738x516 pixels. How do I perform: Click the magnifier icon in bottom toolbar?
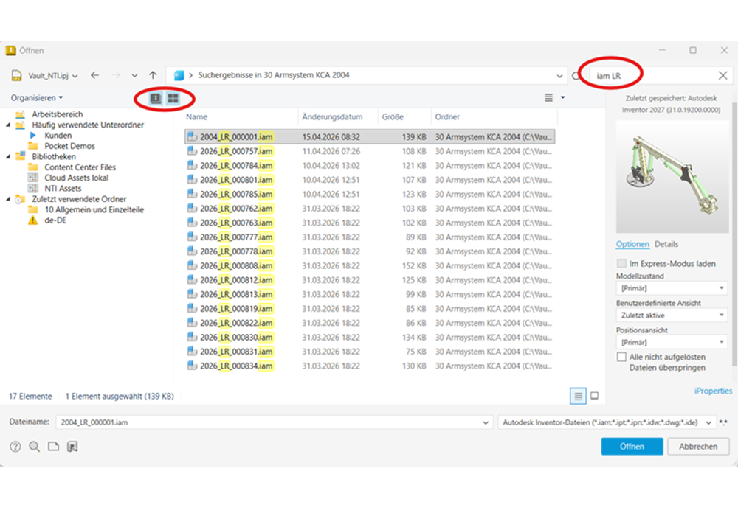click(34, 446)
